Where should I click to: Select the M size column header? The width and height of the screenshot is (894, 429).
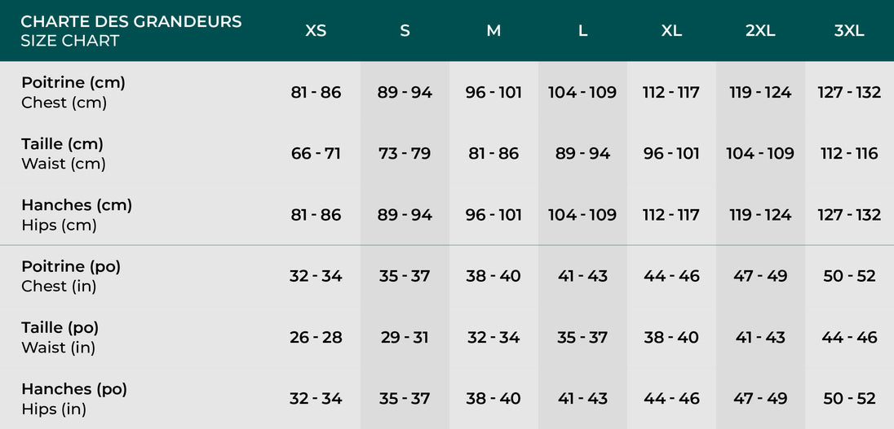tap(493, 31)
